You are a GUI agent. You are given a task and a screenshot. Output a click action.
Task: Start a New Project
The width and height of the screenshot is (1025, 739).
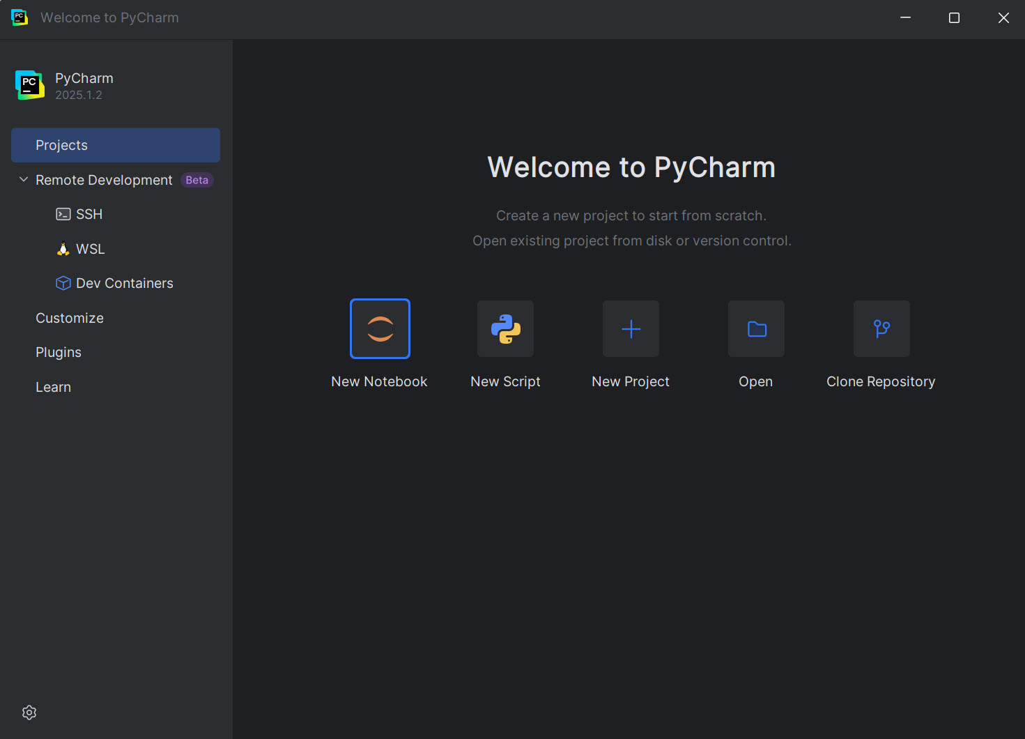(630, 328)
